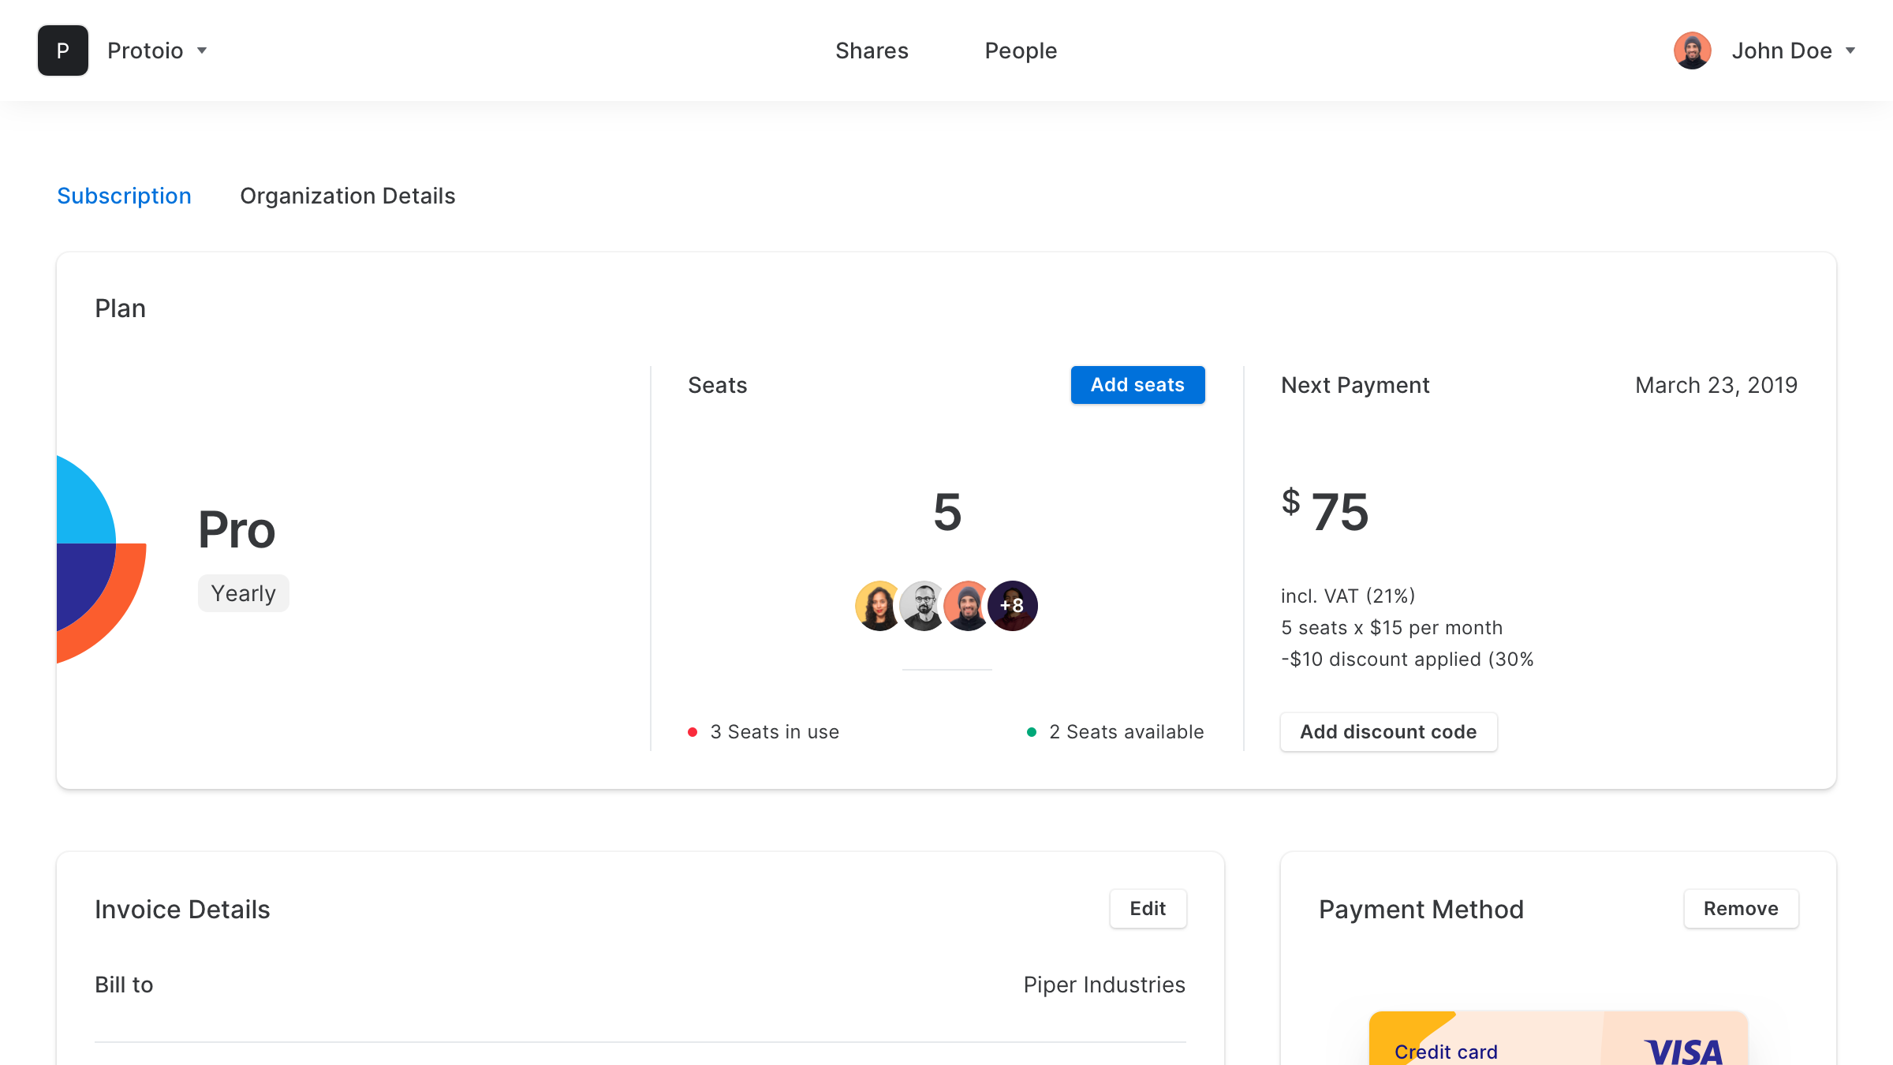Click the Pro plan name heading
Image resolution: width=1893 pixels, height=1065 pixels.
[x=237, y=529]
